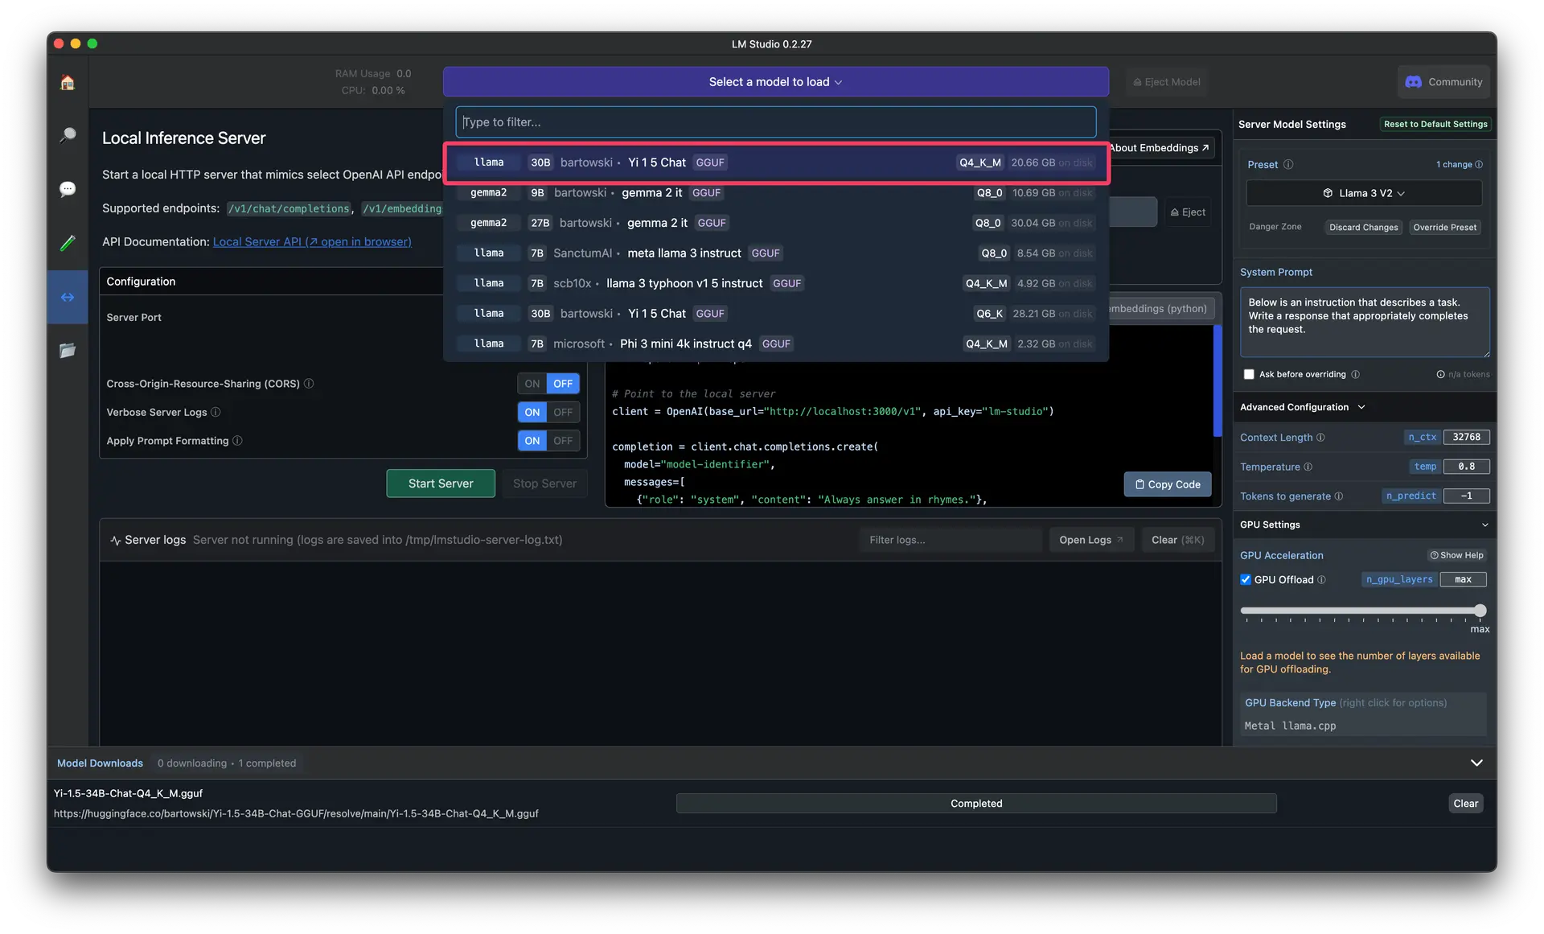Open the Search magnifier sidebar icon

[68, 135]
